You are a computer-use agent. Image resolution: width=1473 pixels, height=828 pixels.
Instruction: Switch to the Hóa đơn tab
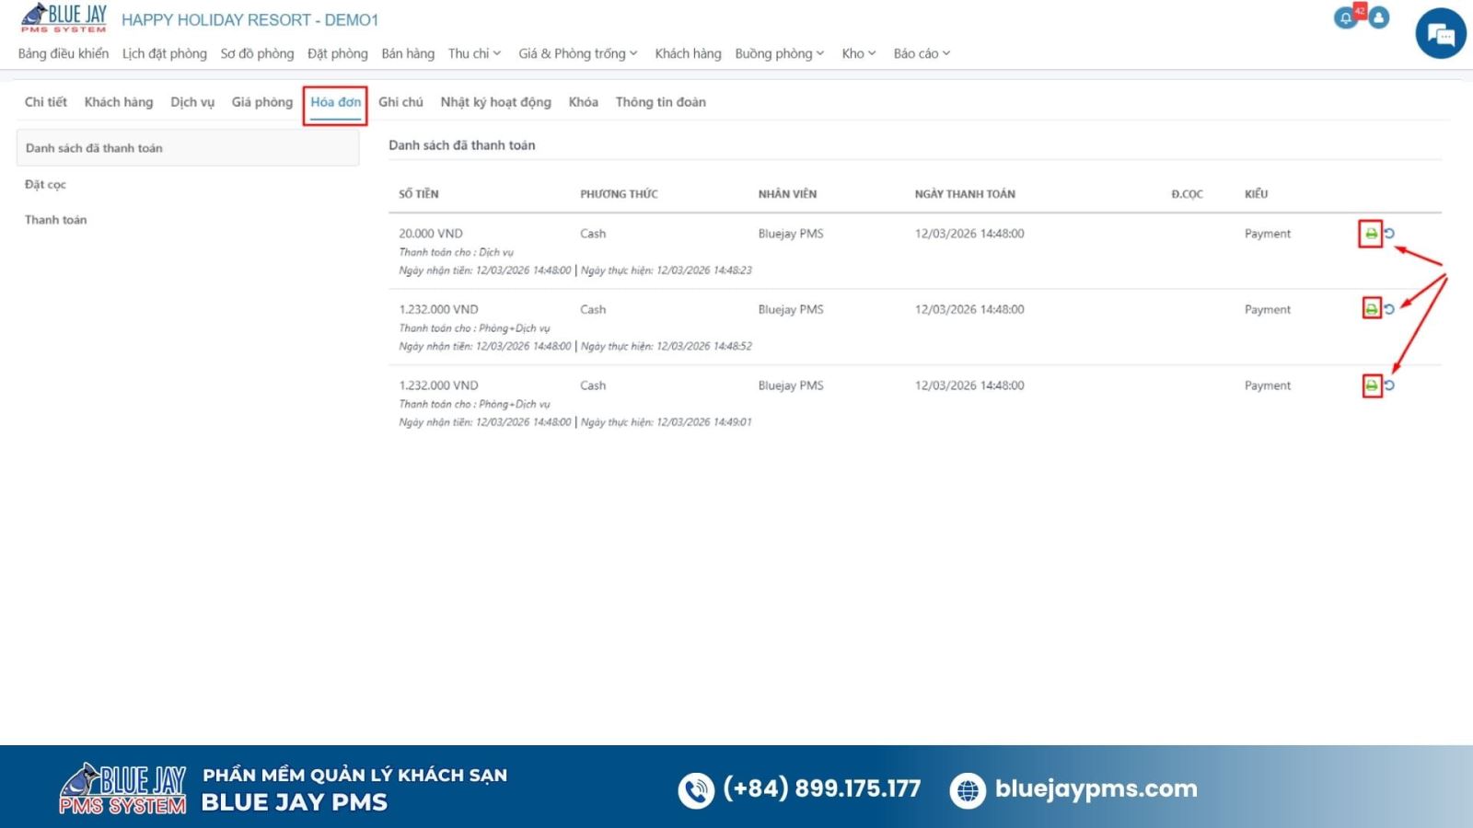point(335,102)
